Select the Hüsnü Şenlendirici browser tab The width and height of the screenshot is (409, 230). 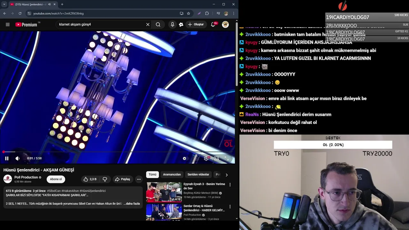(30, 4)
